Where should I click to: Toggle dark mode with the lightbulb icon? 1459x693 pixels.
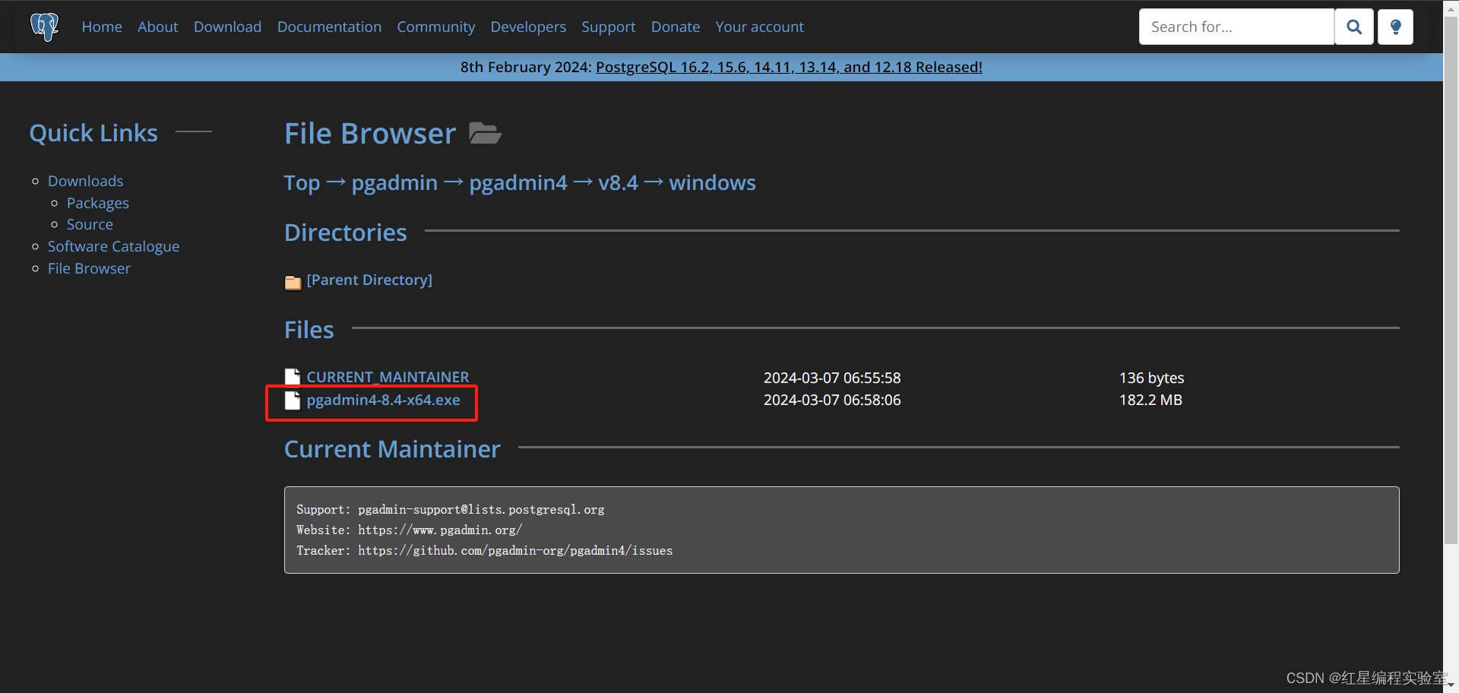click(1395, 27)
